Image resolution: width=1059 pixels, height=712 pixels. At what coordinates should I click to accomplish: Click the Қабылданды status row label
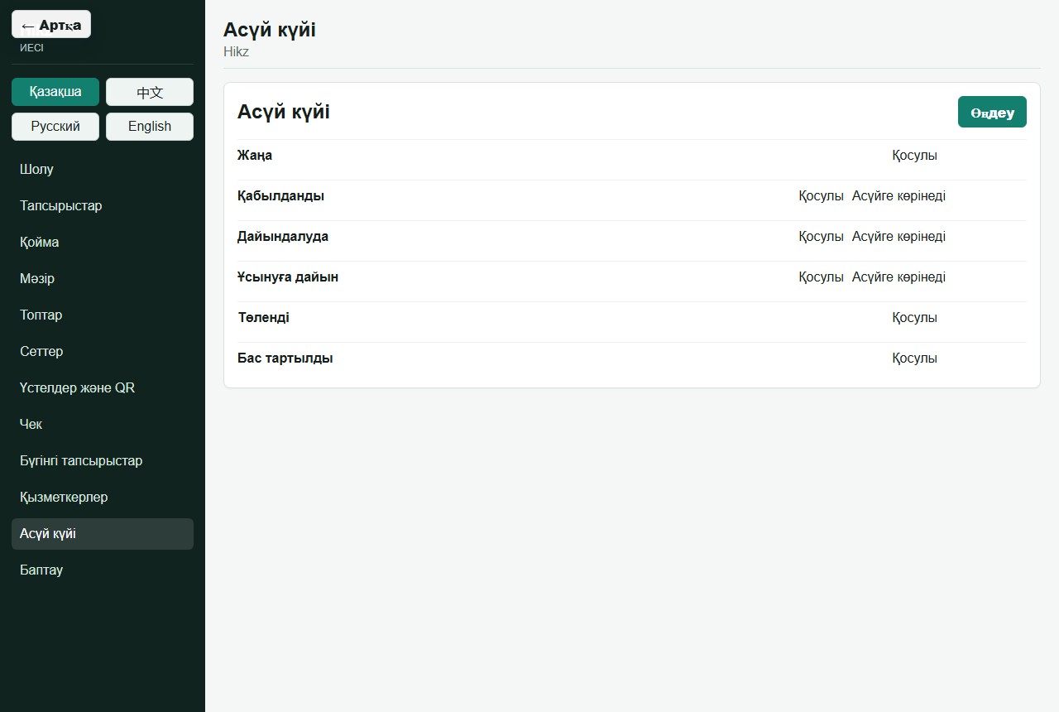[x=280, y=196]
